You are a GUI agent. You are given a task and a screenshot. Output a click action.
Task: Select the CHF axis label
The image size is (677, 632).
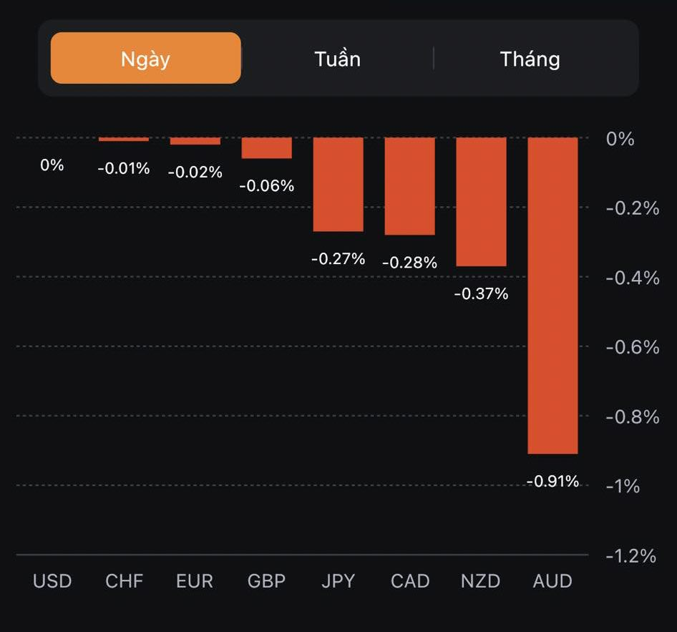(x=124, y=580)
